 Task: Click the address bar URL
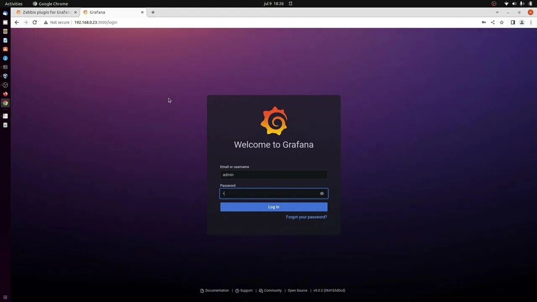[96, 22]
